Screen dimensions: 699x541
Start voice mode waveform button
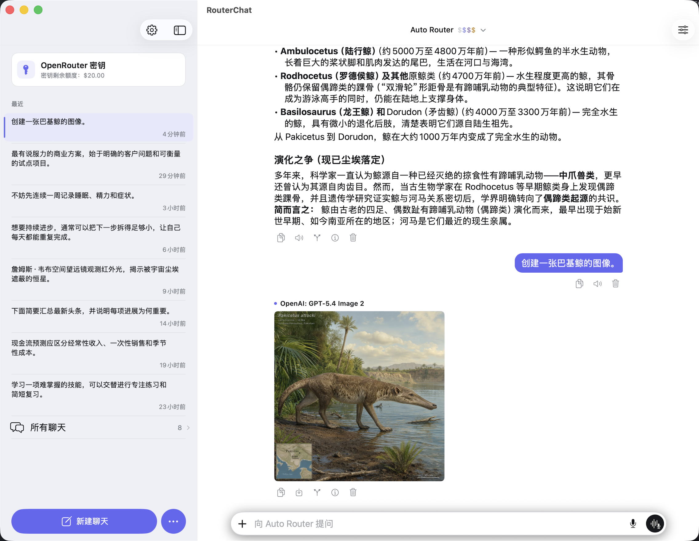tap(655, 524)
